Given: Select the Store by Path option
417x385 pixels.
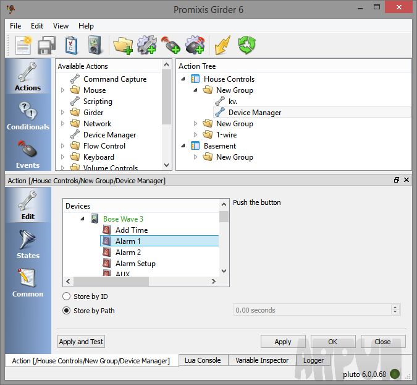Looking at the screenshot, I should pyautogui.click(x=67, y=310).
